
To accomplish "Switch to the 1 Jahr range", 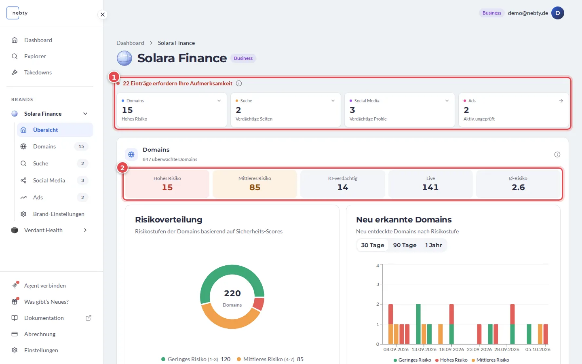I will click(434, 245).
